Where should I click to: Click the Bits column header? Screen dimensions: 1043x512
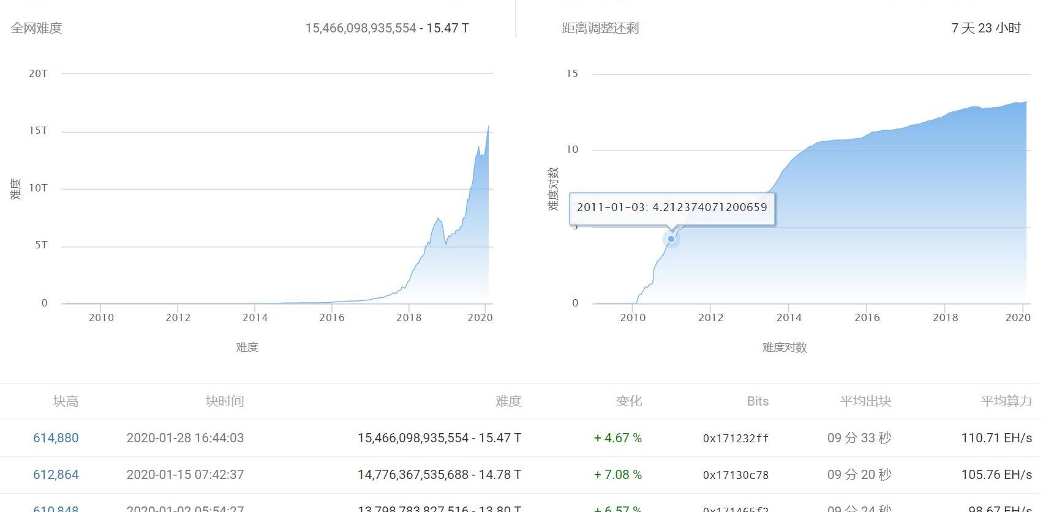pyautogui.click(x=758, y=401)
